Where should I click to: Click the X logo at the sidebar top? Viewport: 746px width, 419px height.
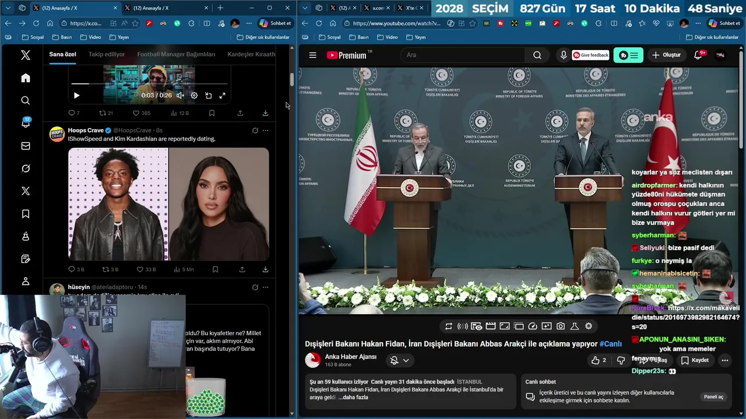click(x=26, y=55)
